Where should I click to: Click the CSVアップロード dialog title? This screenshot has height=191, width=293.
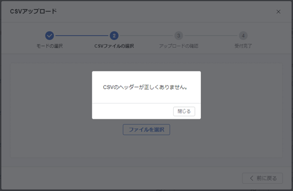tap(33, 11)
